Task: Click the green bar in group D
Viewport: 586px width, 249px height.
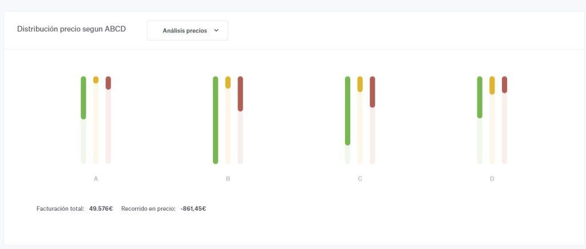Action: pos(480,97)
